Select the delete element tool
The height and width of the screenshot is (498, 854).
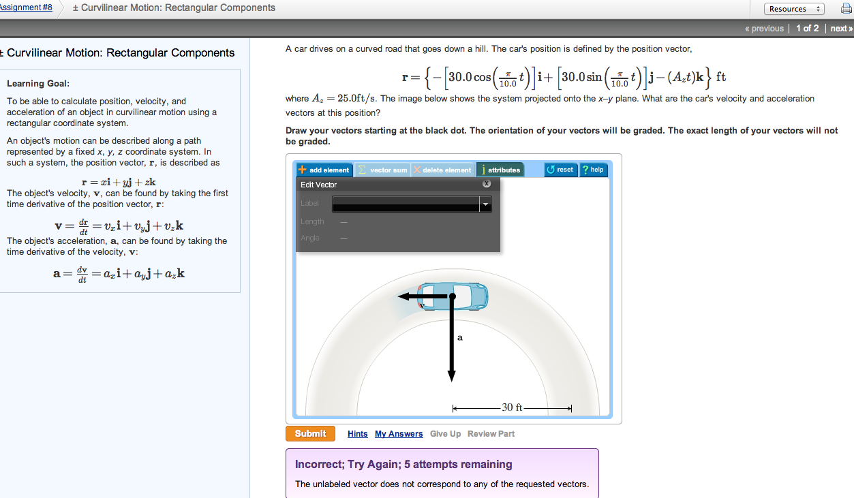[x=443, y=170]
